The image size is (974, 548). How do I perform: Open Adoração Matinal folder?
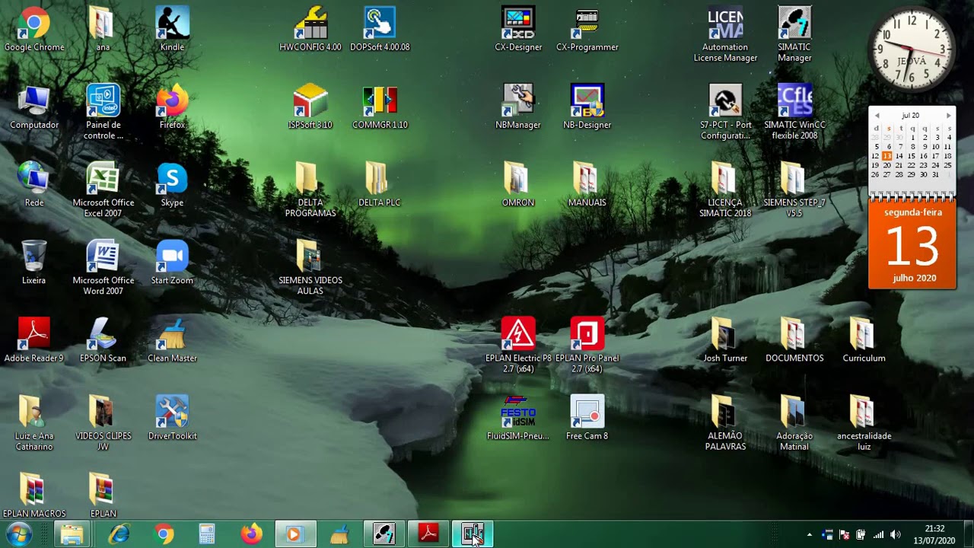[x=794, y=422]
